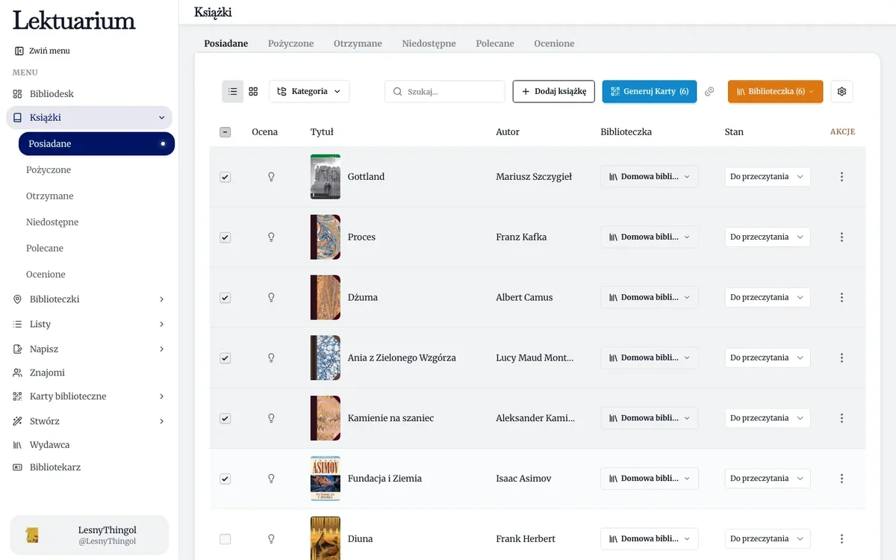This screenshot has width=896, height=560.
Task: Switch to list view layout icon
Action: (233, 91)
